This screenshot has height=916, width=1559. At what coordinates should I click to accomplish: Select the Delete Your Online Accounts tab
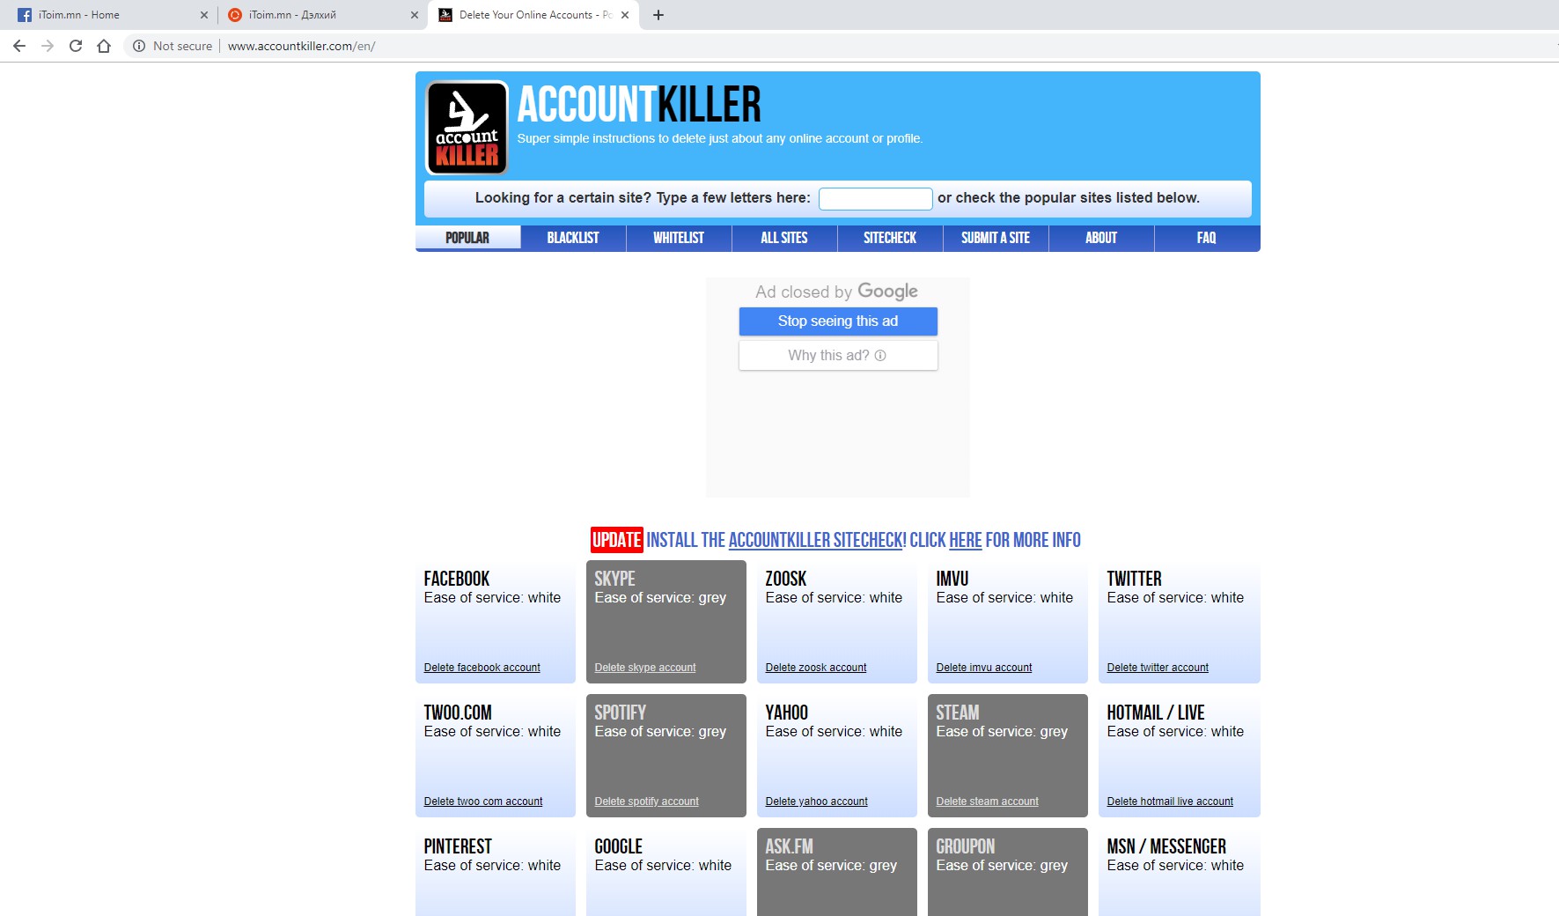(x=533, y=15)
